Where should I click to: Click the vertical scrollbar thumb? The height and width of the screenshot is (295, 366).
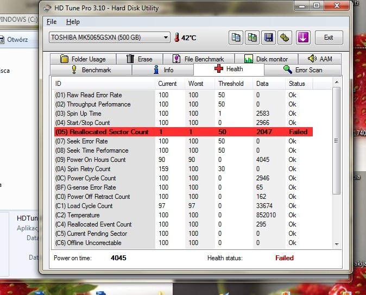(x=336, y=141)
